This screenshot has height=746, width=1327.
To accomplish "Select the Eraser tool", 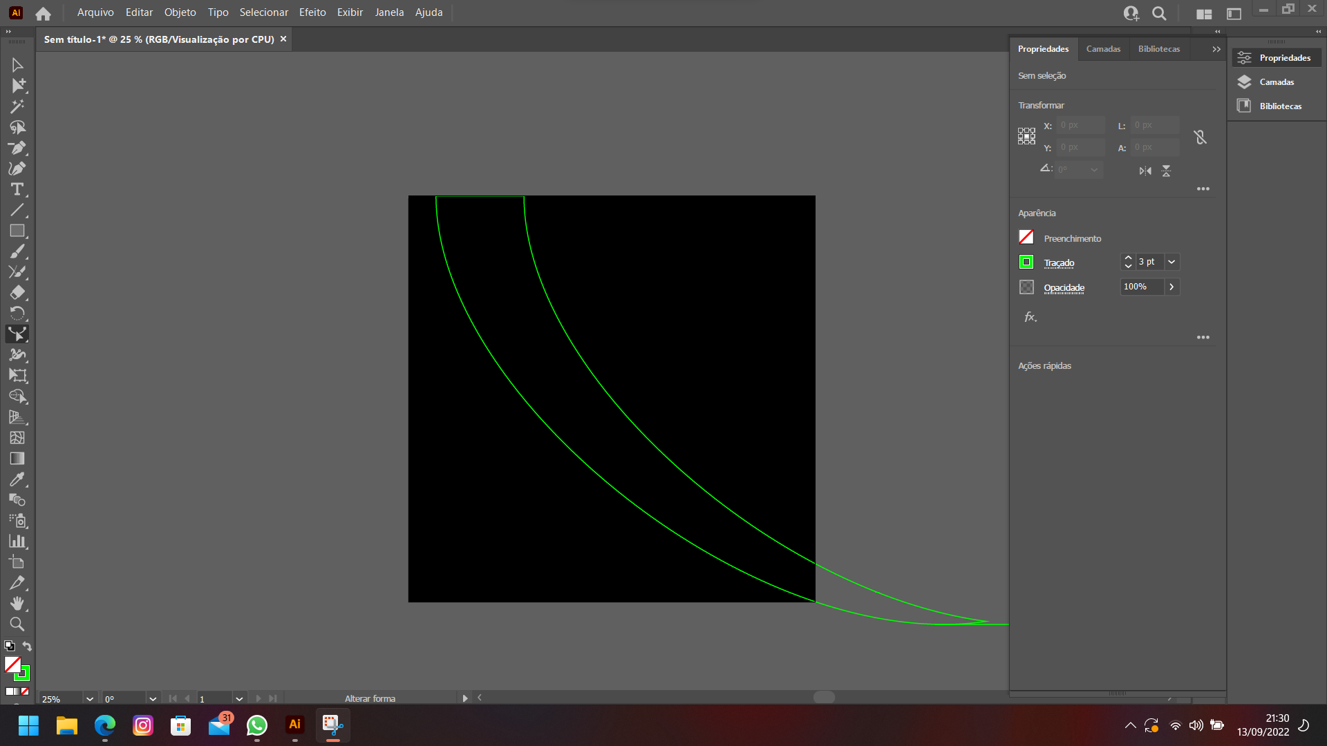I will pos(17,293).
